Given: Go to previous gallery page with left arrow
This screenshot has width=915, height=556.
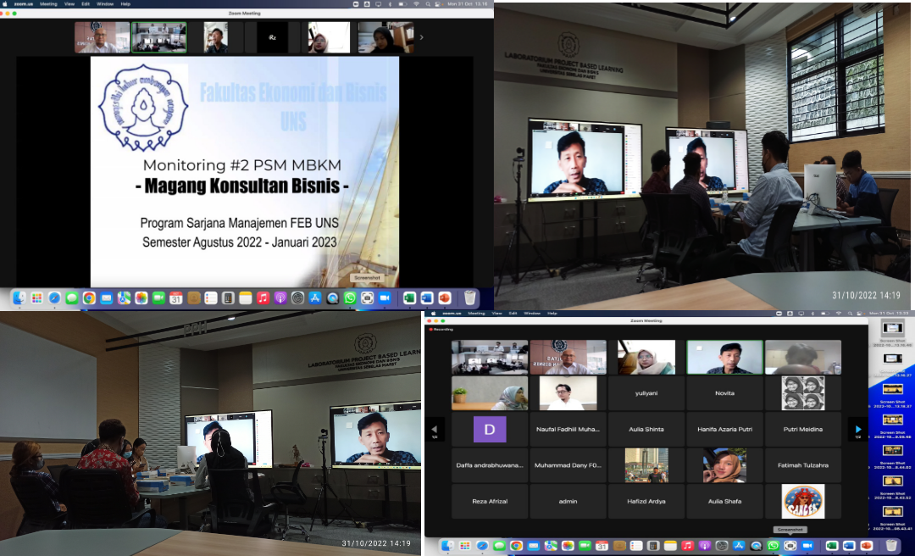Looking at the screenshot, I should [434, 429].
